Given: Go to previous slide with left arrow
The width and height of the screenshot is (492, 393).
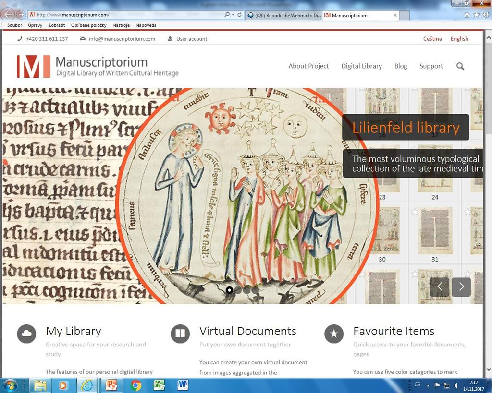Looking at the screenshot, I should (440, 287).
